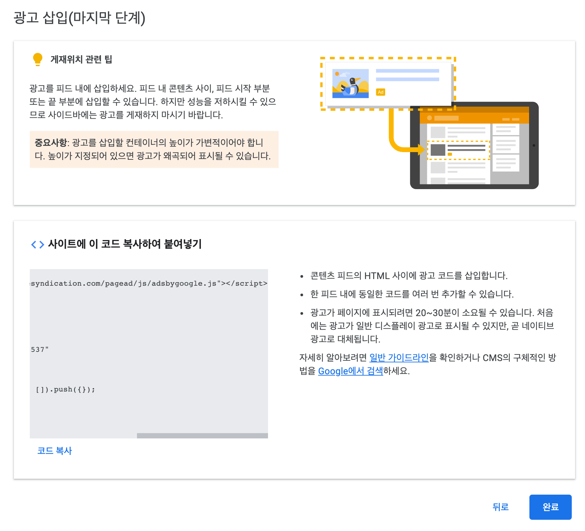Click the tablet placement illustration
585x531 pixels.
474,145
